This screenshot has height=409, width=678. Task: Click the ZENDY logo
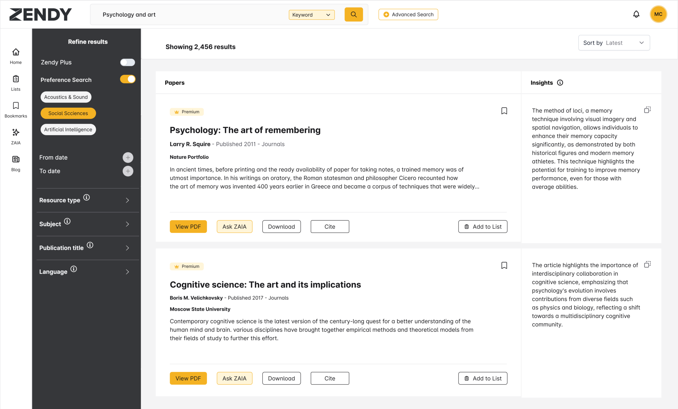click(40, 14)
